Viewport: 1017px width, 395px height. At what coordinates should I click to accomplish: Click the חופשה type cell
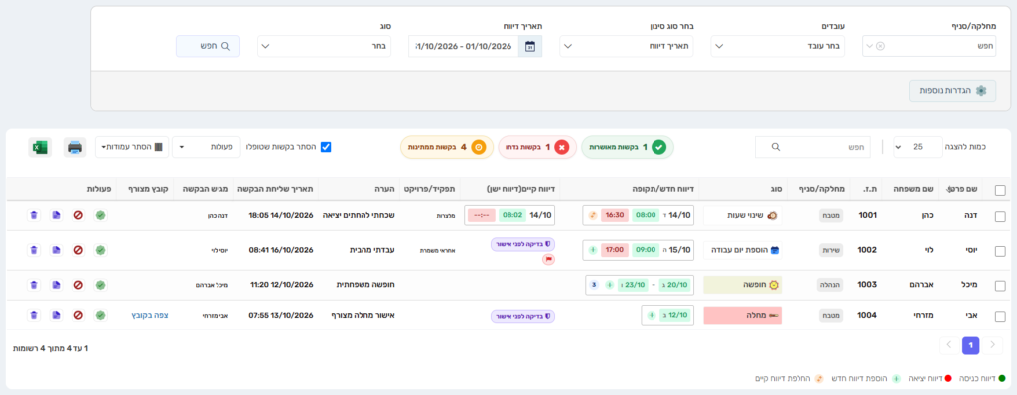743,284
